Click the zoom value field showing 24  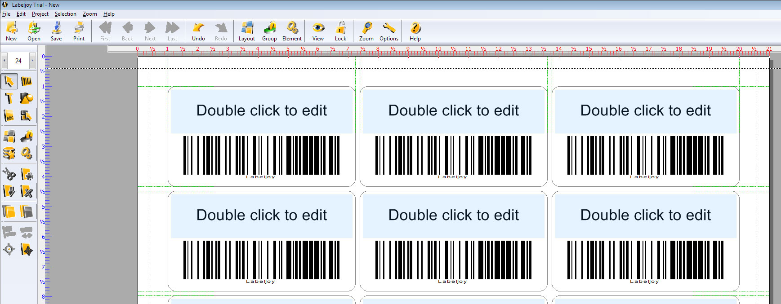coord(18,61)
